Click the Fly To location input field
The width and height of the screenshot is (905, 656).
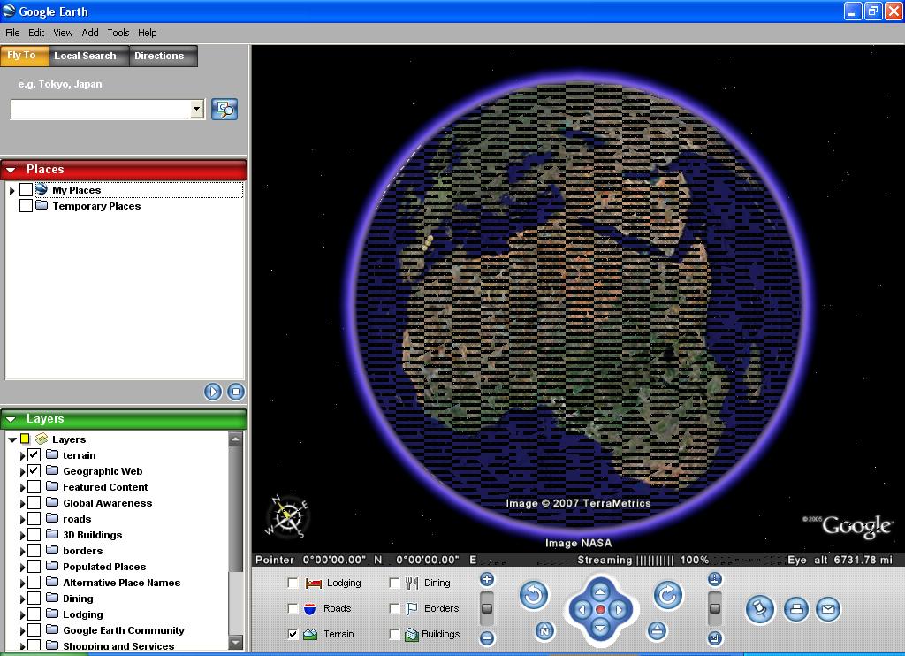pos(101,109)
